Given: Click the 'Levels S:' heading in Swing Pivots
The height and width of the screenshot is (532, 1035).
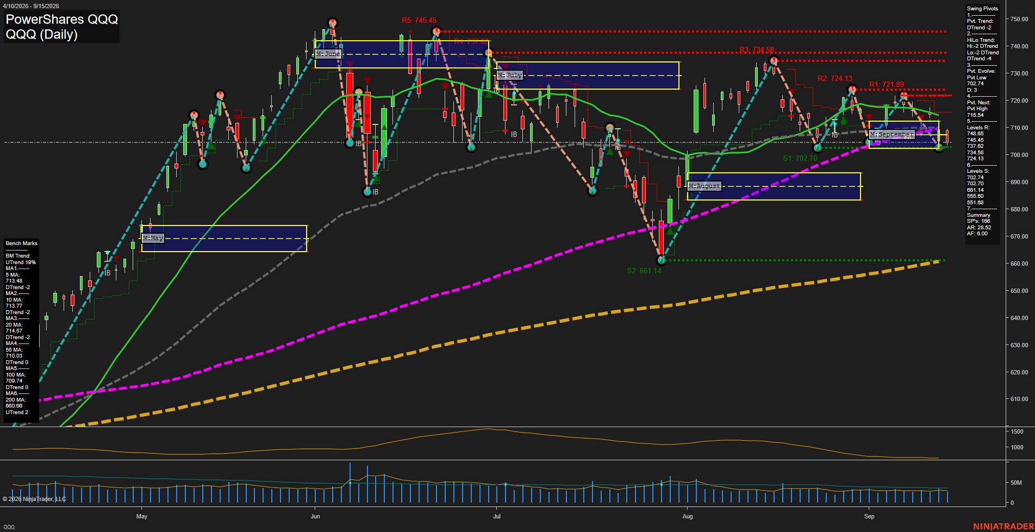Looking at the screenshot, I should coord(978,171).
